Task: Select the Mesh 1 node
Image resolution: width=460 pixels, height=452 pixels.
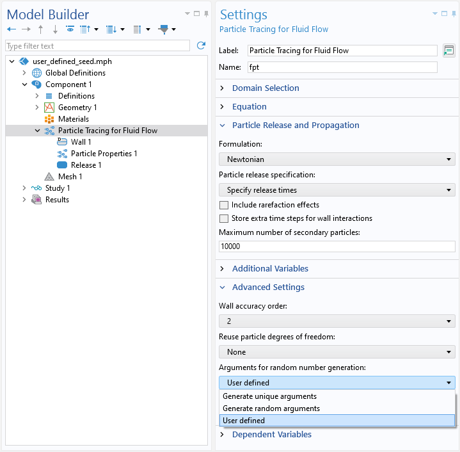Action: pyautogui.click(x=69, y=177)
